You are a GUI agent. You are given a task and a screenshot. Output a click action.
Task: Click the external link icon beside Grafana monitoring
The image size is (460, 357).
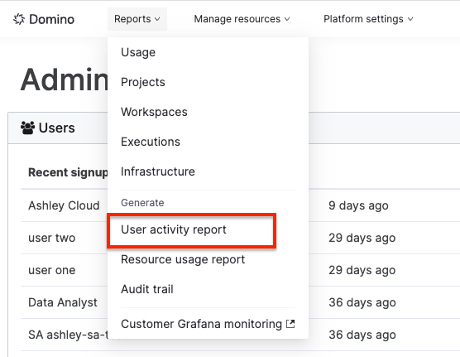(x=290, y=324)
